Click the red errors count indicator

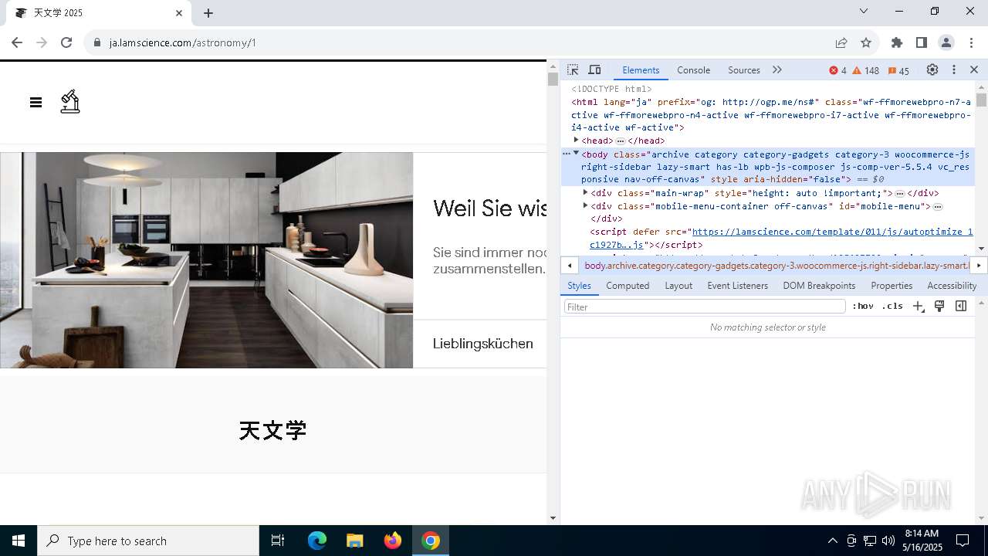click(x=838, y=70)
